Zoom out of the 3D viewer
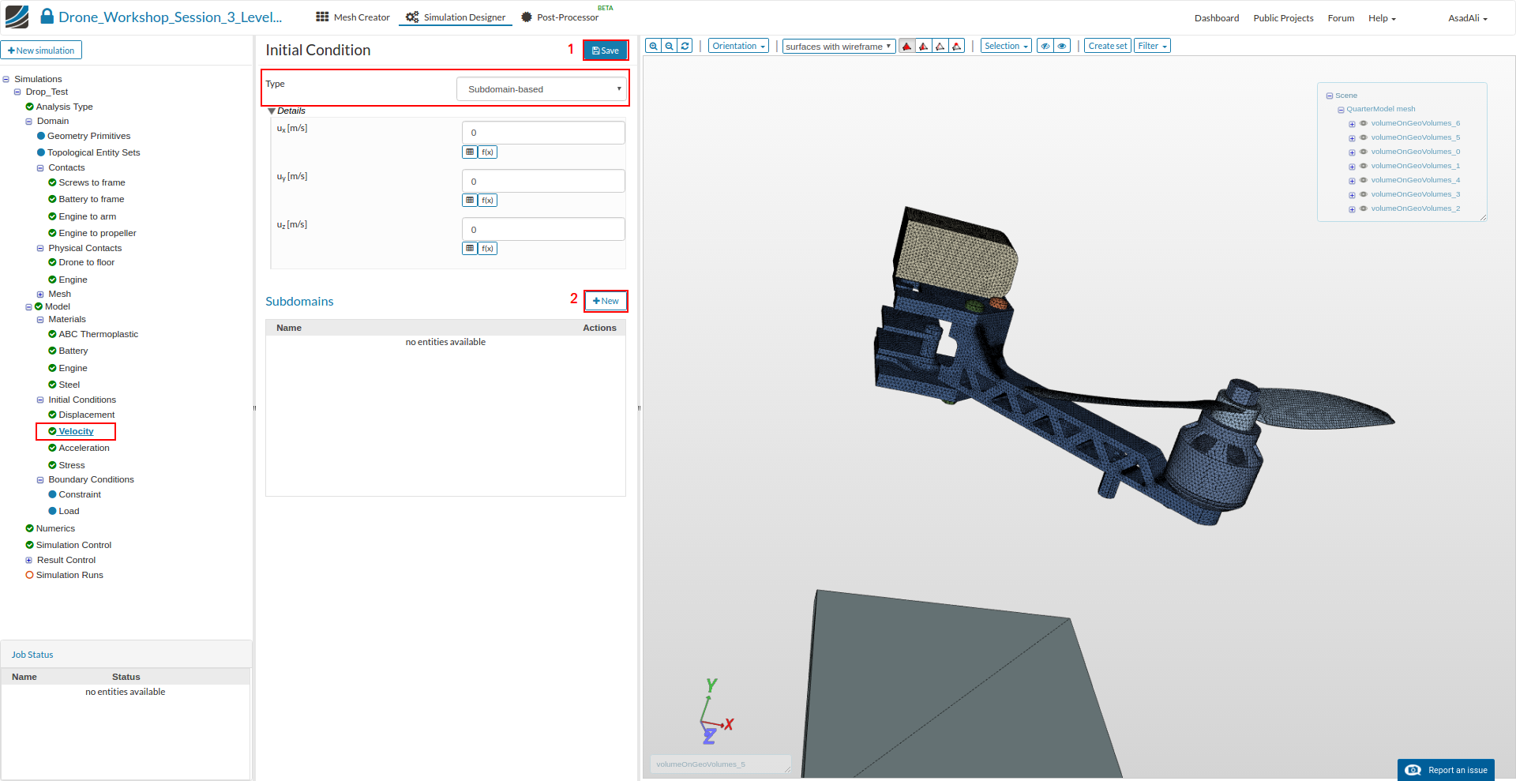Image resolution: width=1516 pixels, height=781 pixels. (x=670, y=46)
